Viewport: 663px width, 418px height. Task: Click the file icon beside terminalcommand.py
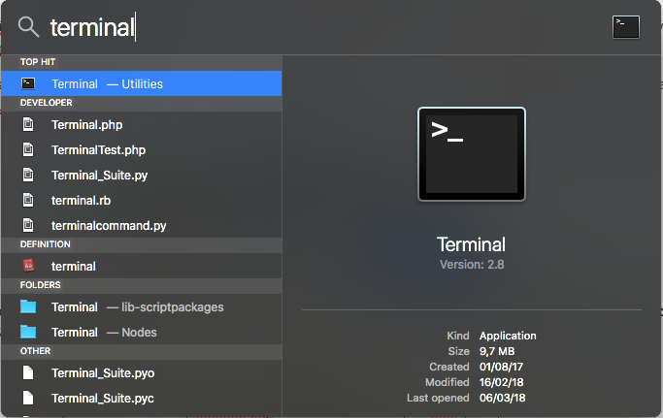(x=28, y=225)
